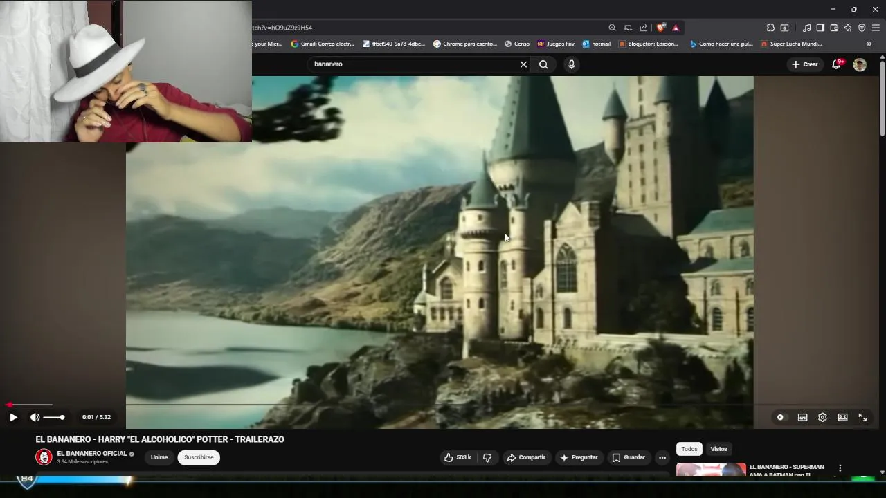This screenshot has height=498, width=886.
Task: Open the Censo bookmark
Action: pyautogui.click(x=517, y=44)
